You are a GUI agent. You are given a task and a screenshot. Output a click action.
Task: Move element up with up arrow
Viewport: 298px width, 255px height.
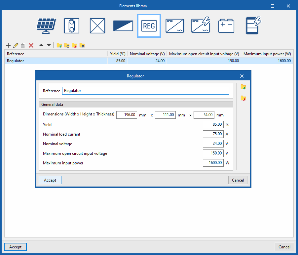pyautogui.click(x=41, y=45)
